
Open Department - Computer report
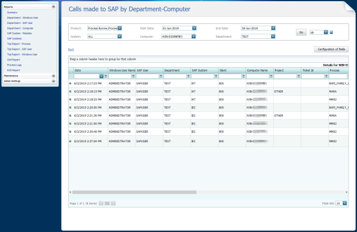click(20, 28)
